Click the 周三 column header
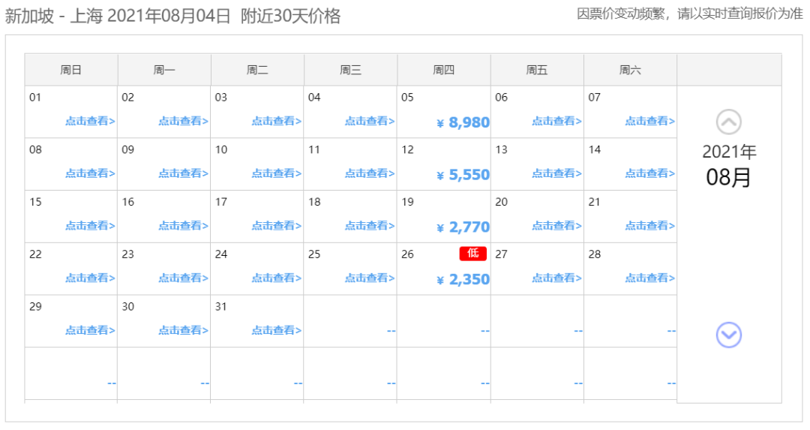Viewport: 810px width, 430px height. [x=351, y=70]
